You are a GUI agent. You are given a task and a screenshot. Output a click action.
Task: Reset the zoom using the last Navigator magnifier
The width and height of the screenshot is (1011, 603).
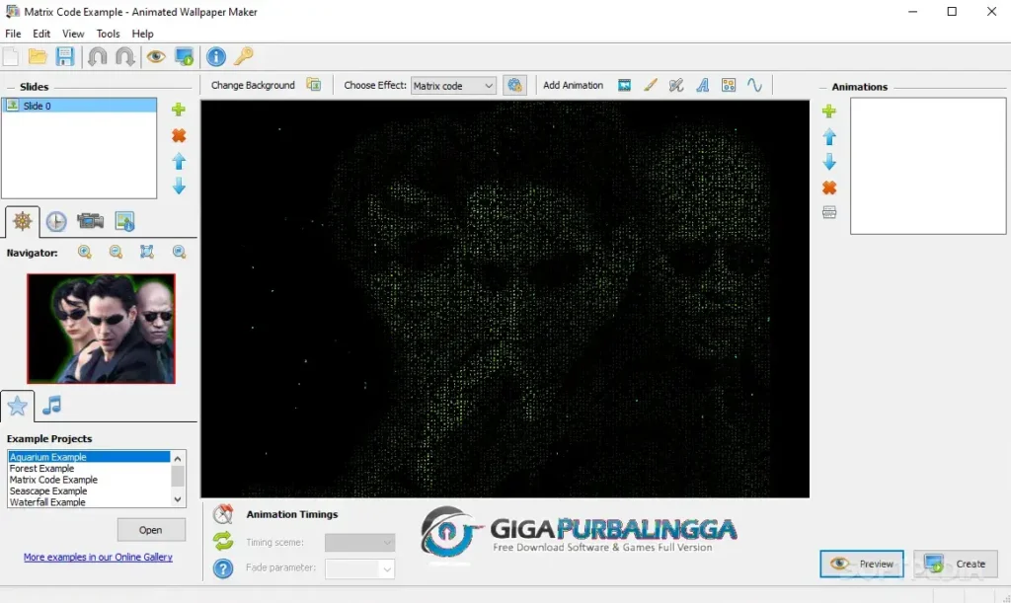180,252
